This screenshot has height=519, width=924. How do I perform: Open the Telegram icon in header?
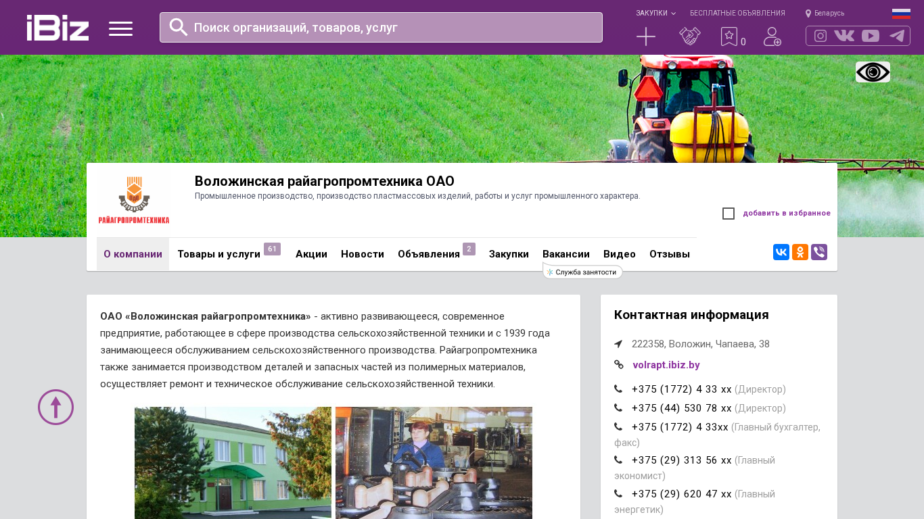point(897,36)
